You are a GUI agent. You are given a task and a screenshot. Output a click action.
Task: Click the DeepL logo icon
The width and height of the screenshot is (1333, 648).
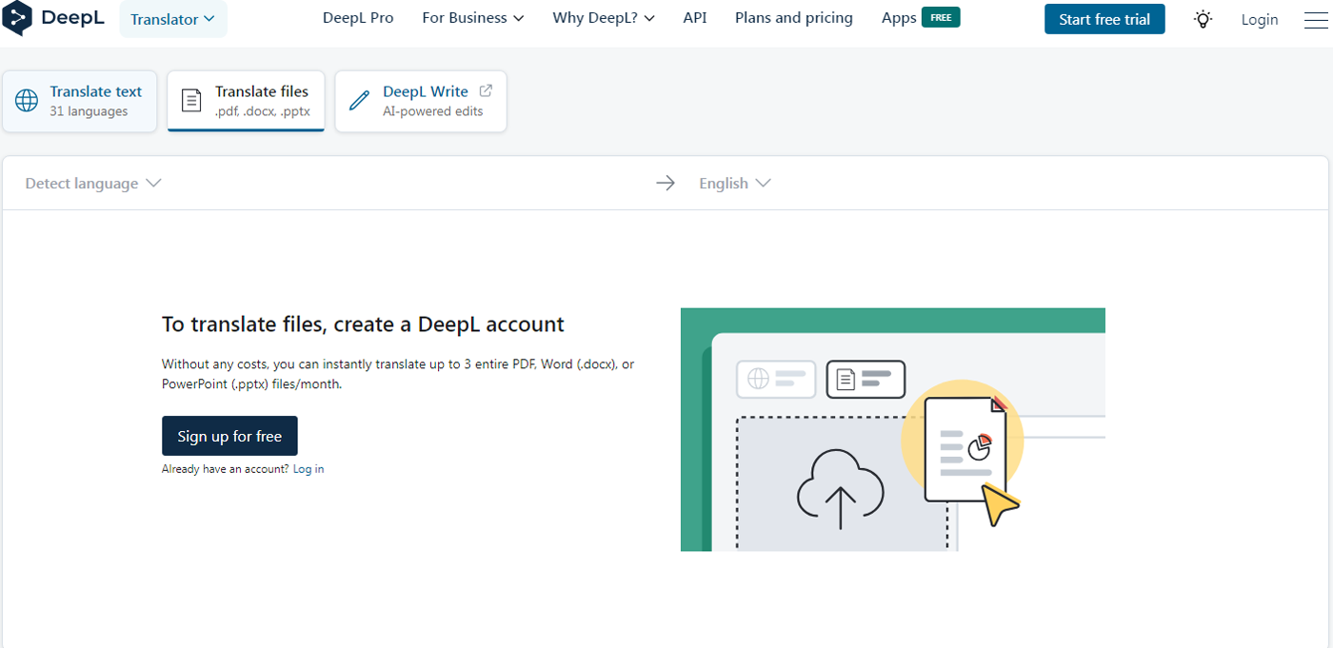click(17, 18)
